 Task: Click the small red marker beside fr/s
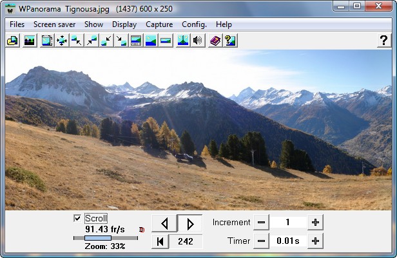pos(142,230)
